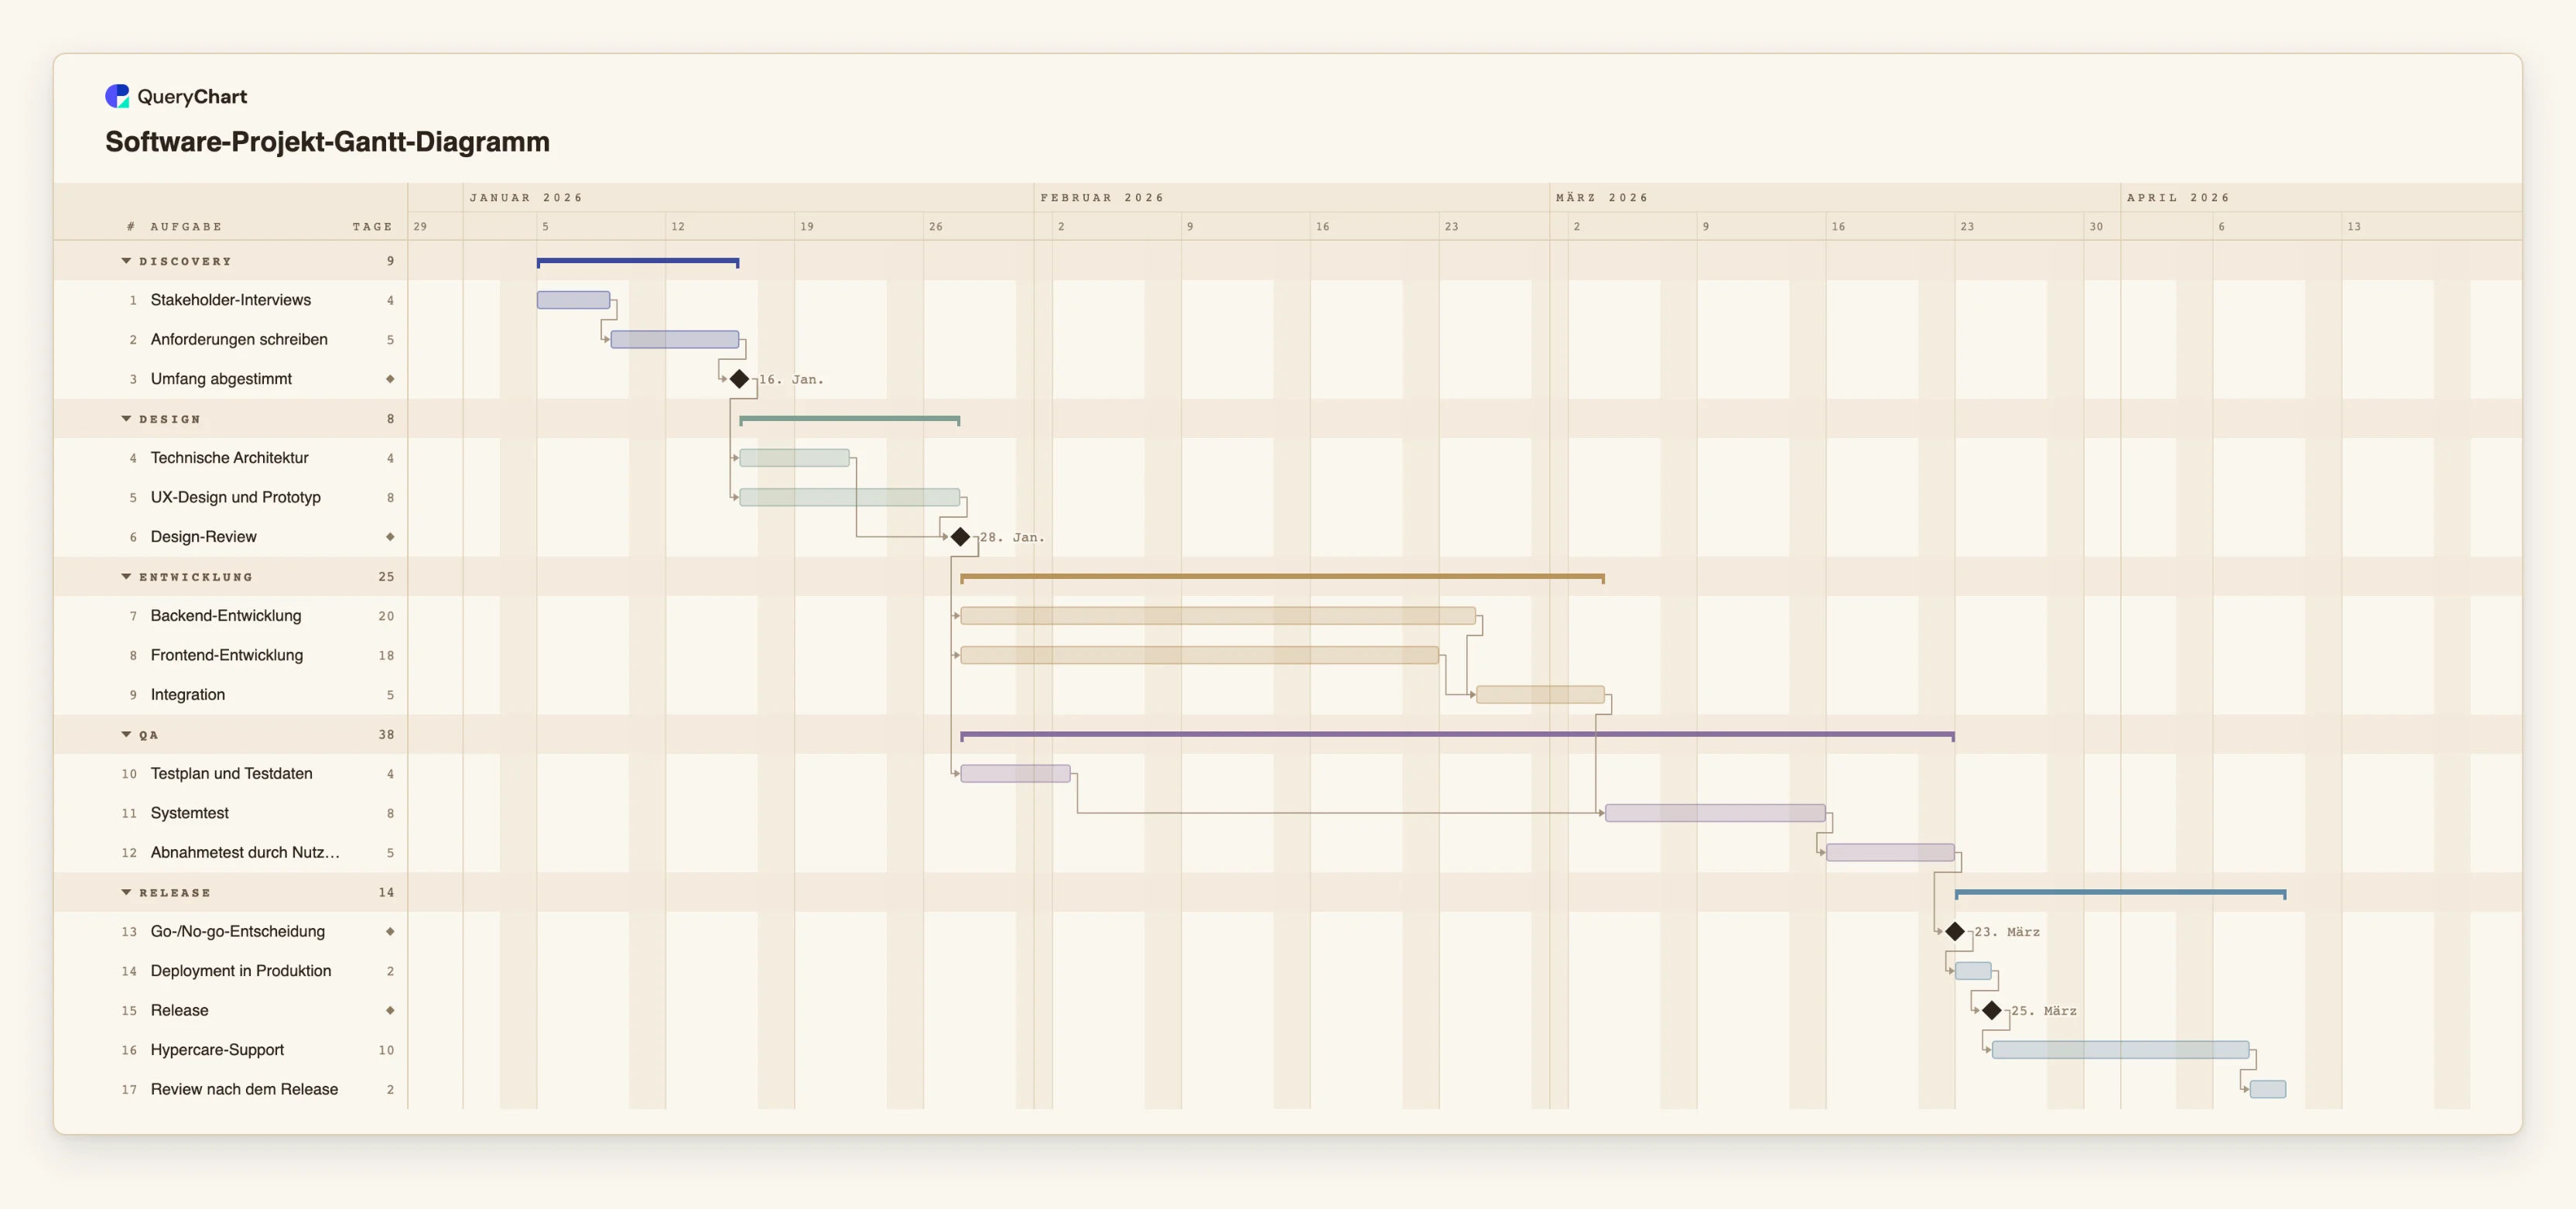Click the 'FEBRUAR 2026' month header
The width and height of the screenshot is (2576, 1209).
point(1102,198)
